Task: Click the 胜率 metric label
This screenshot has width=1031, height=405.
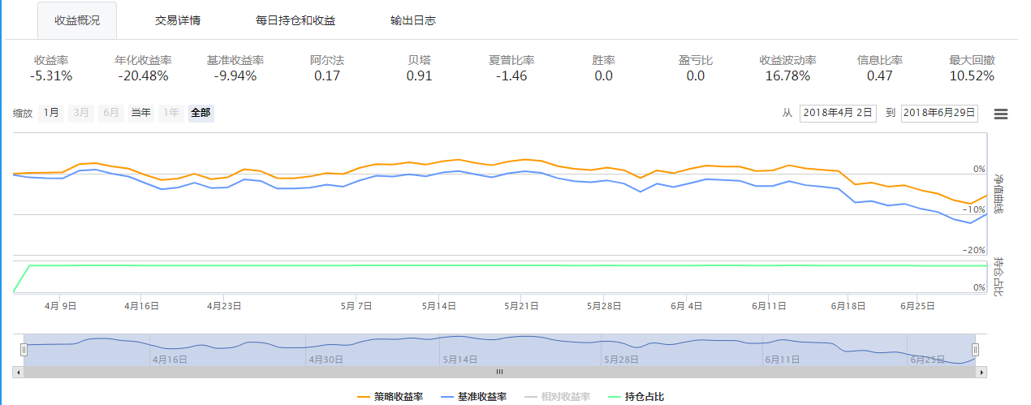Action: click(x=603, y=60)
